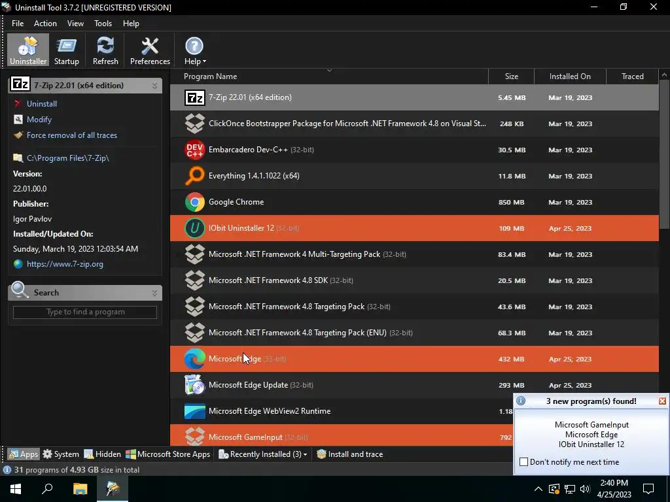Check Don't notify me next time

(523, 462)
